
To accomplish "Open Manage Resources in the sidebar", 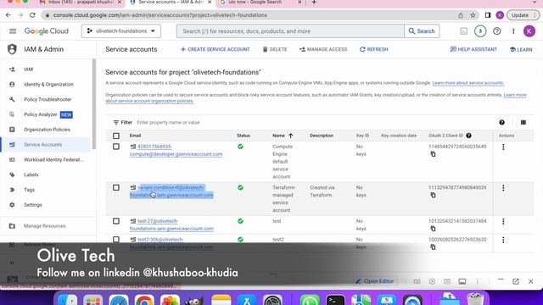I will pyautogui.click(x=45, y=226).
